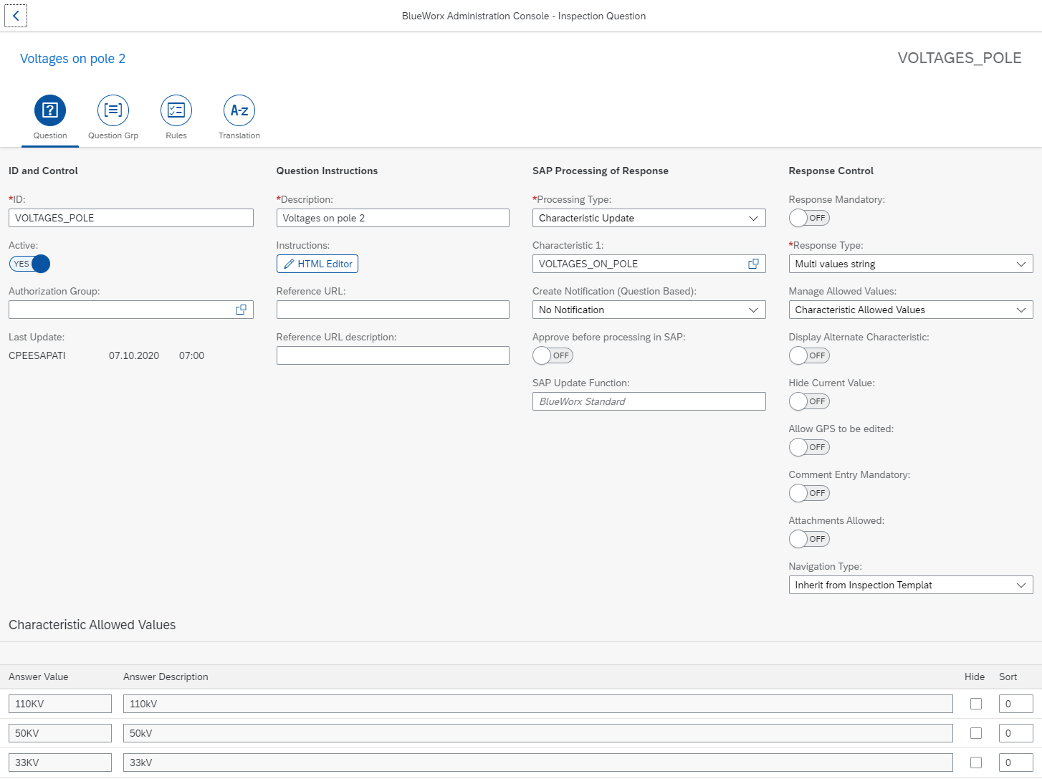
Task: Click VOLTAGES_POLE heading at top right
Action: [960, 58]
